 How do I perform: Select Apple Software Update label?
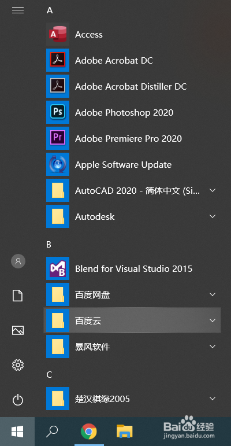tap(124, 165)
